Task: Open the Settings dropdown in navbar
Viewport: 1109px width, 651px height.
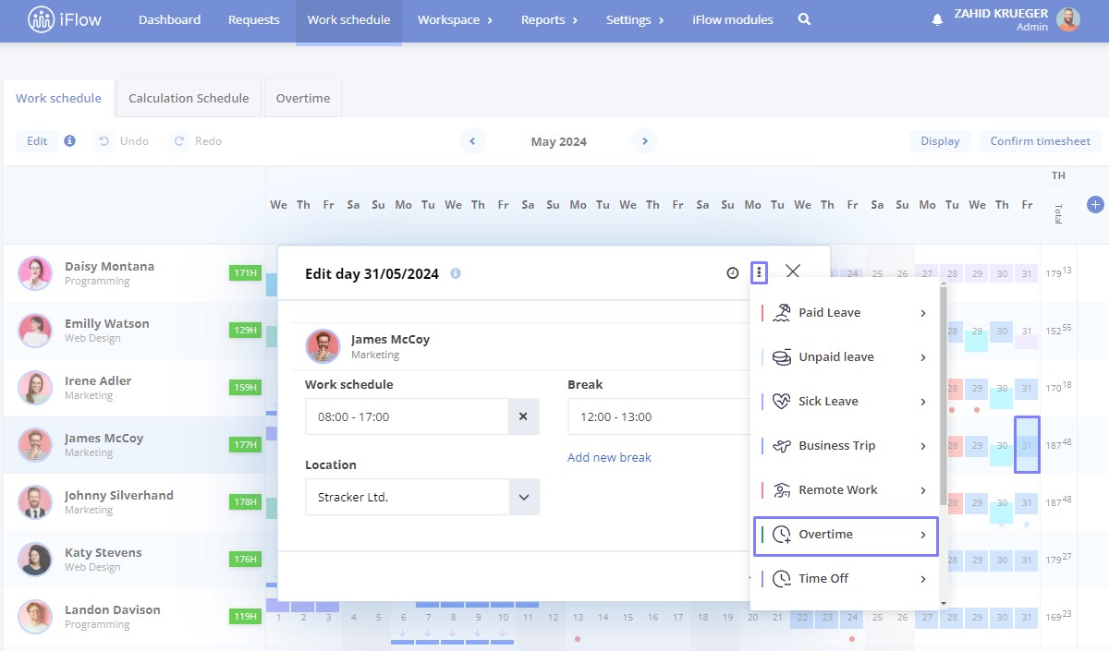Action: tap(635, 19)
